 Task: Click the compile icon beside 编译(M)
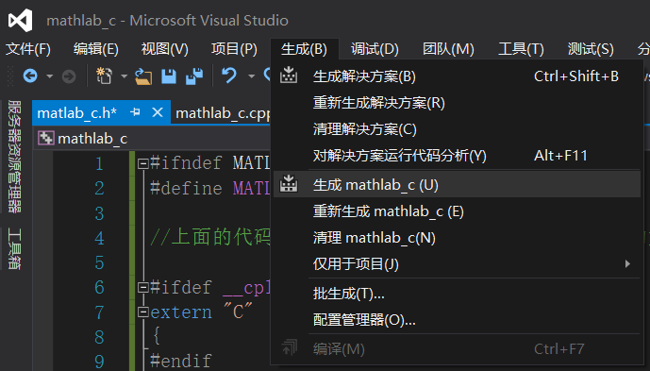pyautogui.click(x=289, y=347)
